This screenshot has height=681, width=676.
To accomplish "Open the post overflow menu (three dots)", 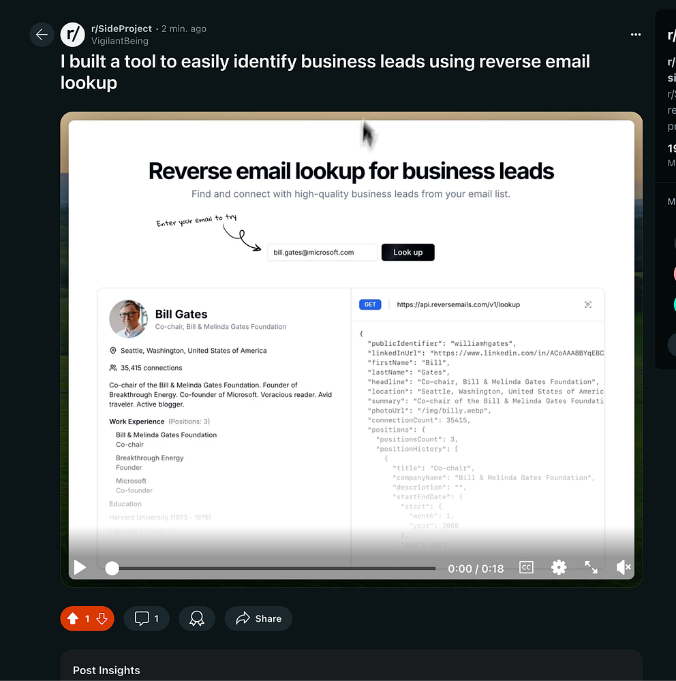I will pos(636,34).
